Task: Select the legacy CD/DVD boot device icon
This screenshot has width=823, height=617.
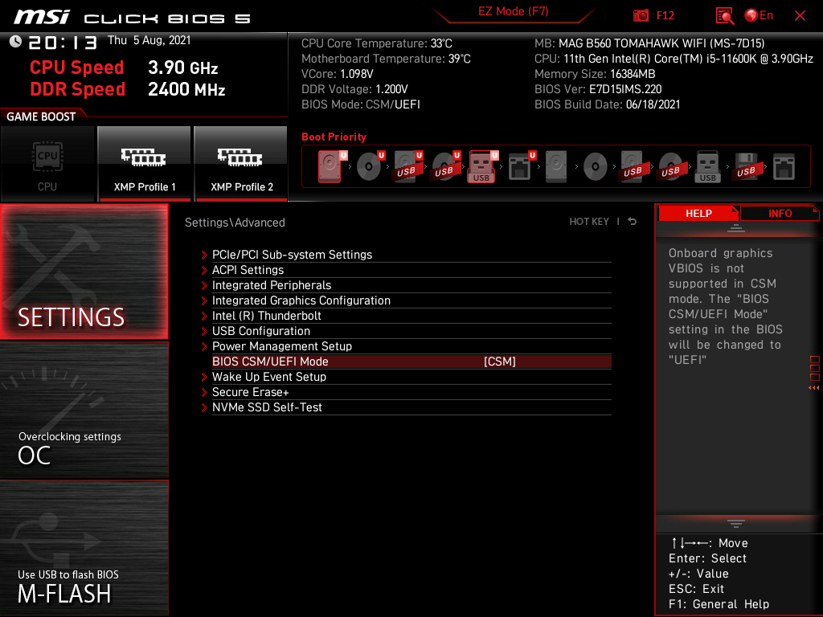Action: tap(596, 167)
